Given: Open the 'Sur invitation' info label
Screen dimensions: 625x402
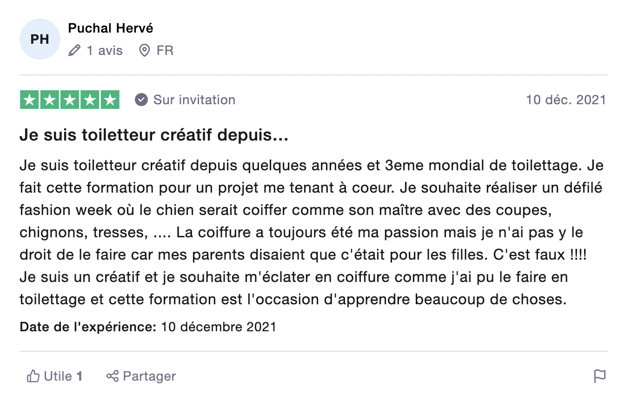Looking at the screenshot, I should click(x=194, y=100).
